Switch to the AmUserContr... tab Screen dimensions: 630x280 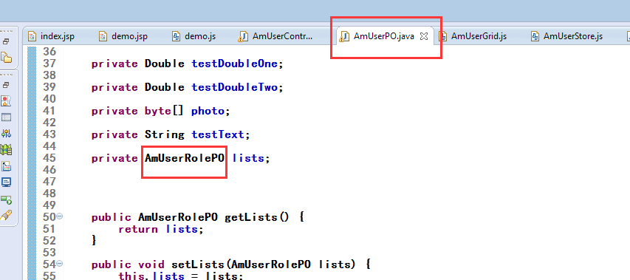click(x=275, y=36)
